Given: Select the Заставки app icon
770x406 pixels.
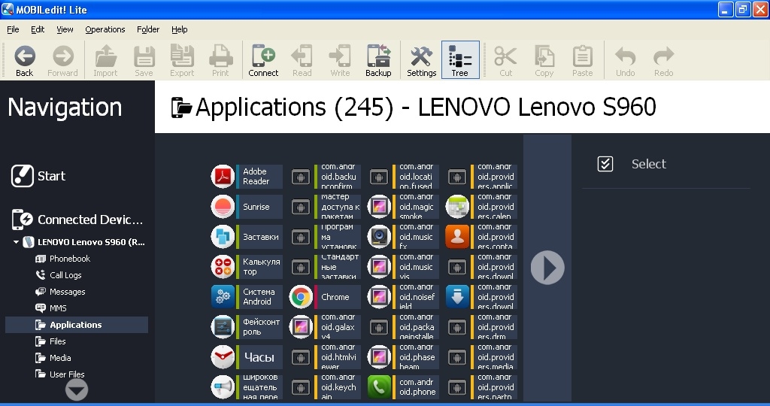Looking at the screenshot, I should coord(223,237).
